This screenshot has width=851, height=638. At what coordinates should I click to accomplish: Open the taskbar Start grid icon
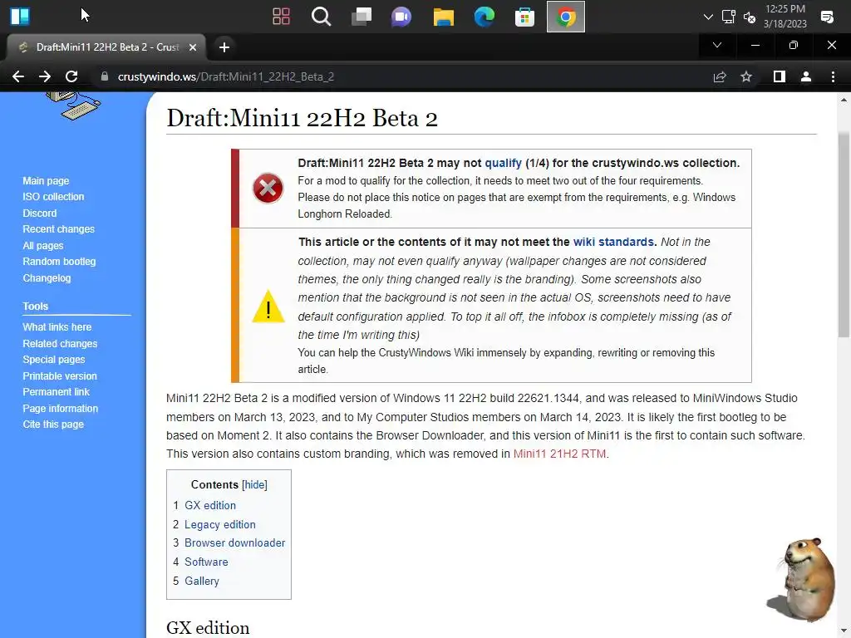[281, 17]
